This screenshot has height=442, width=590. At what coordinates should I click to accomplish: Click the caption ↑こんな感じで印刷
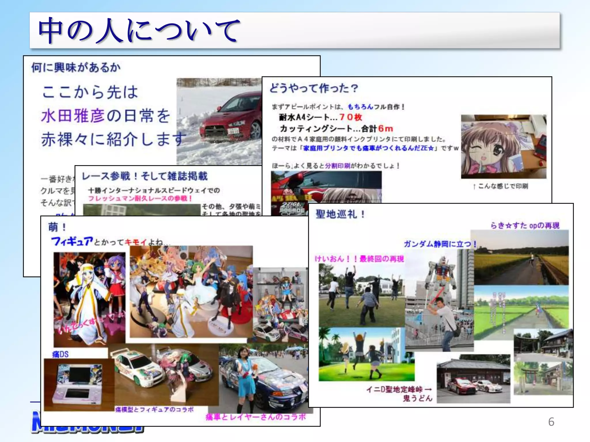click(500, 186)
